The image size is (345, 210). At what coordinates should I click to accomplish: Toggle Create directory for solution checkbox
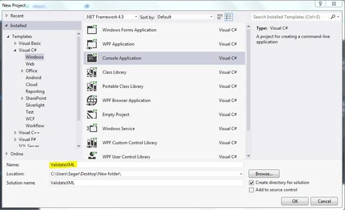pyautogui.click(x=251, y=182)
